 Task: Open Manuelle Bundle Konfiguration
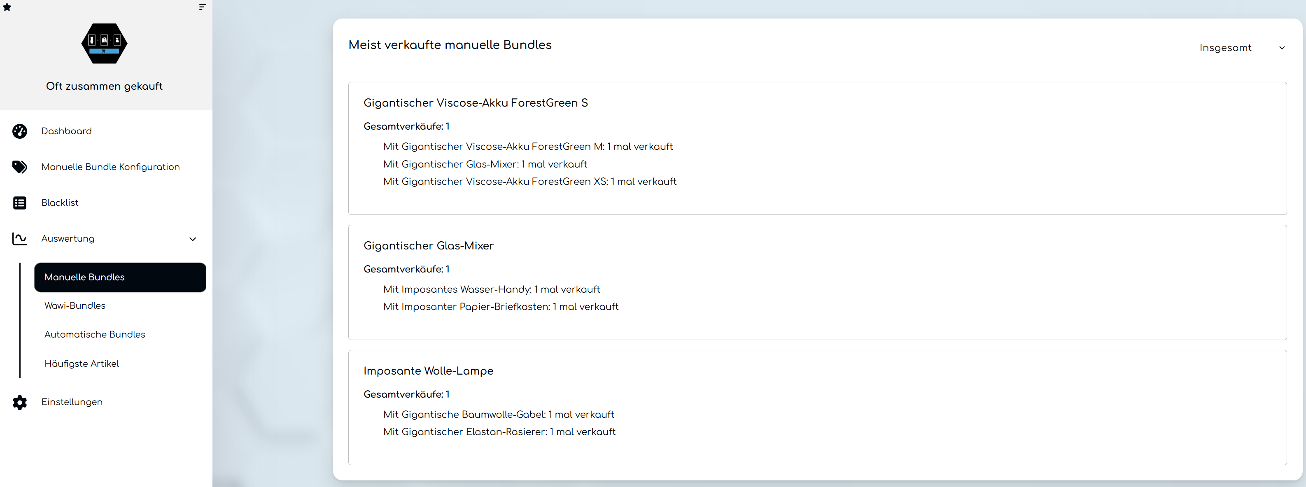(110, 167)
